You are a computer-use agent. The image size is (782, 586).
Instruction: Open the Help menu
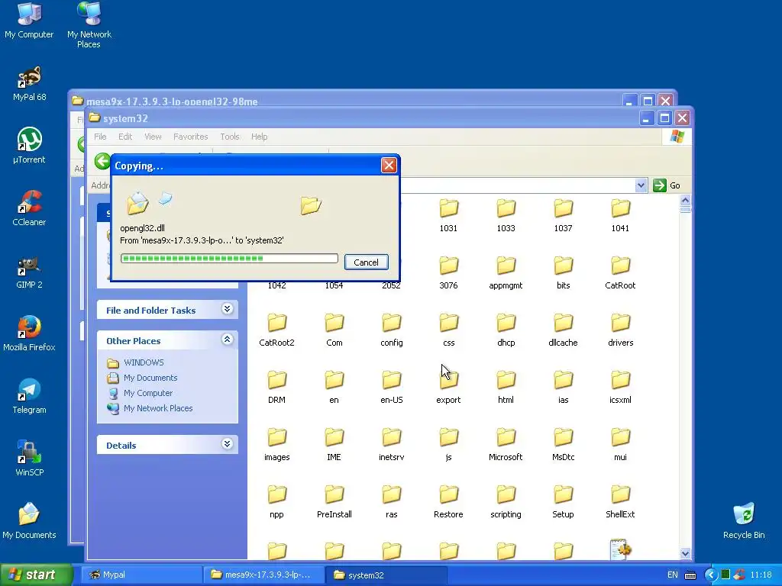(260, 137)
